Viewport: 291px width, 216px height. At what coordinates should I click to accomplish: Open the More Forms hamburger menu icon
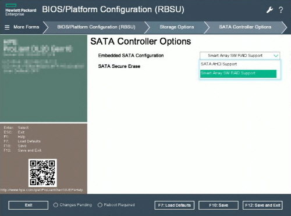pos(7,27)
